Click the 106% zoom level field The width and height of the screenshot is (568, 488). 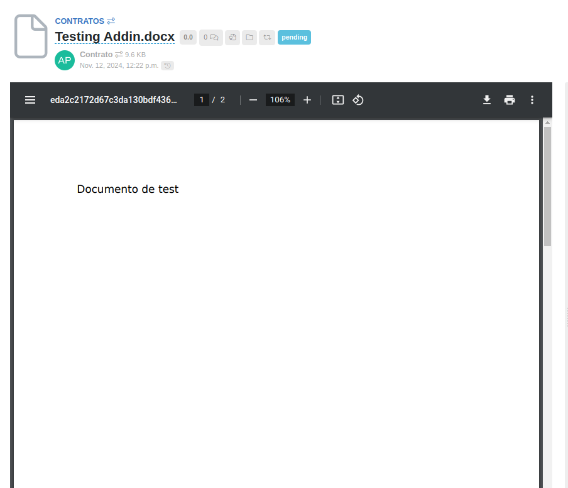[x=280, y=100]
